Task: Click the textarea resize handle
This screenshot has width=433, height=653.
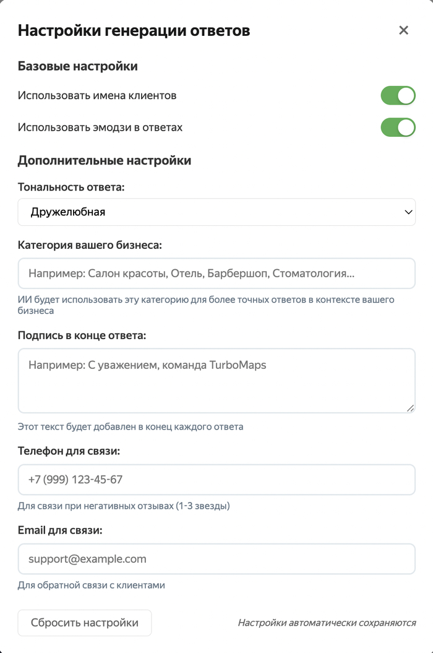Action: [410, 407]
